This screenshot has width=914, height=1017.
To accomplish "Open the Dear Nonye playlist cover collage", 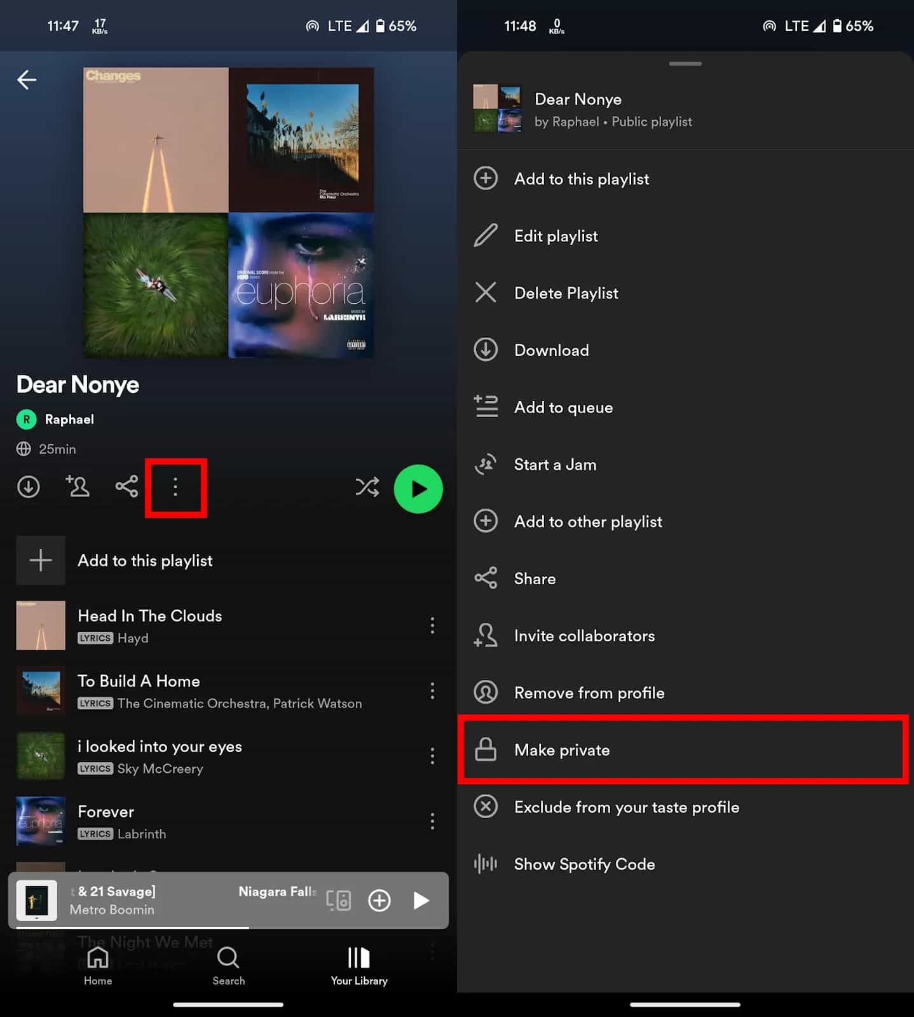I will 229,213.
